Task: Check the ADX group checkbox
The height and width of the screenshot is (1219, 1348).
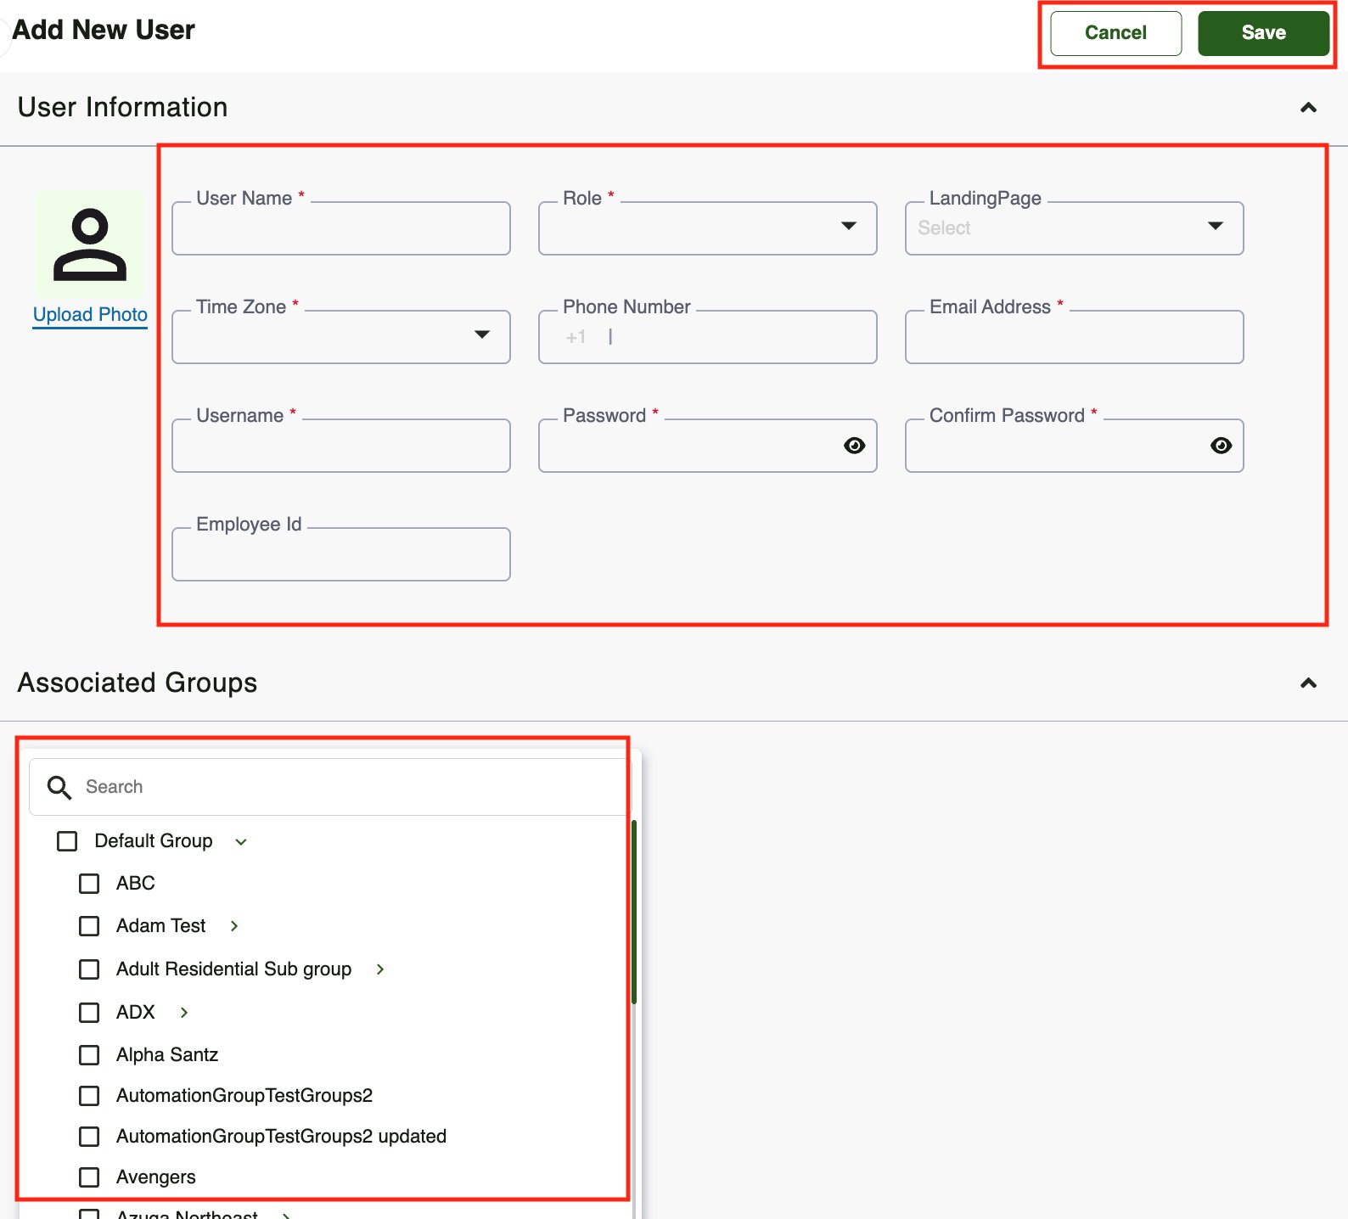Action: pos(89,1013)
